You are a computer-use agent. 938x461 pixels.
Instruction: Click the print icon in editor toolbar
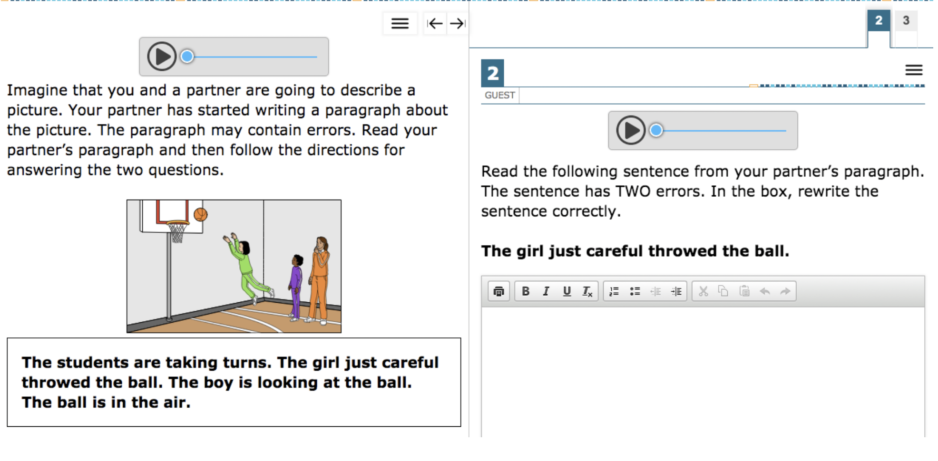498,291
